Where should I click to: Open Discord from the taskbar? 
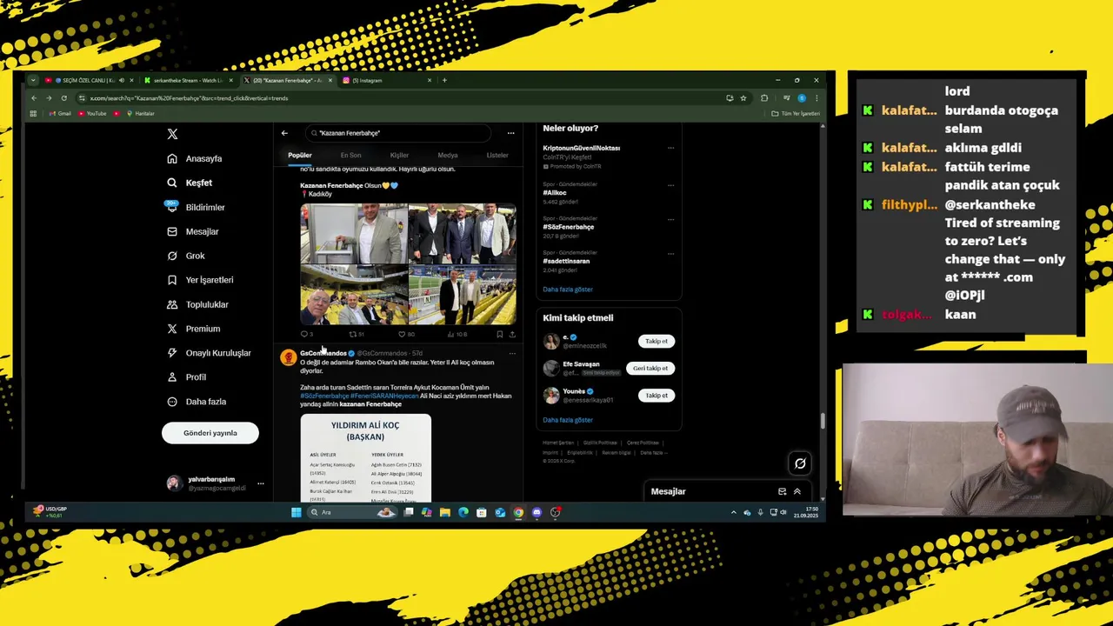[537, 512]
